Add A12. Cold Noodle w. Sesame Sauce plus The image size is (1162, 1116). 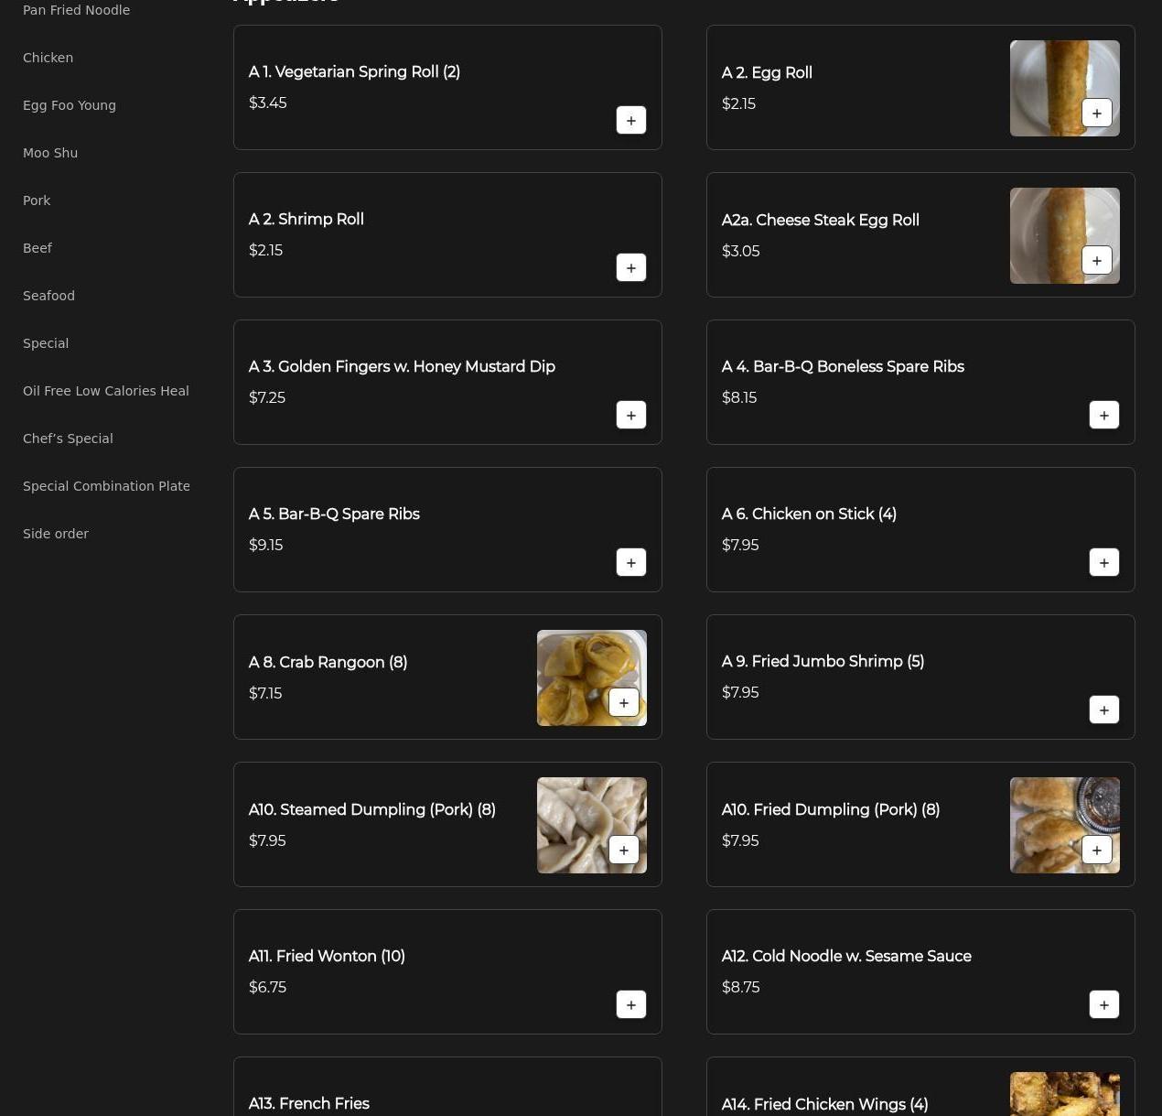(x=1104, y=1004)
